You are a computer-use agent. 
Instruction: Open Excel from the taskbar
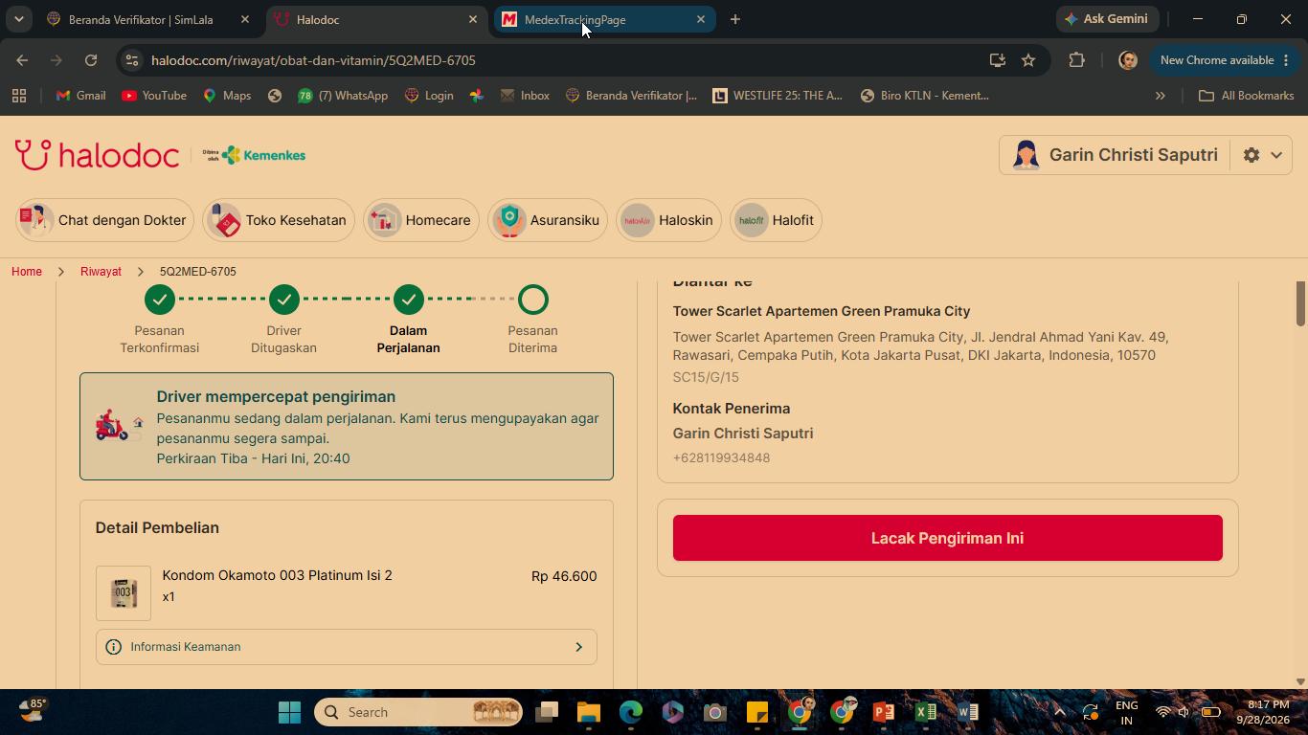(x=926, y=712)
